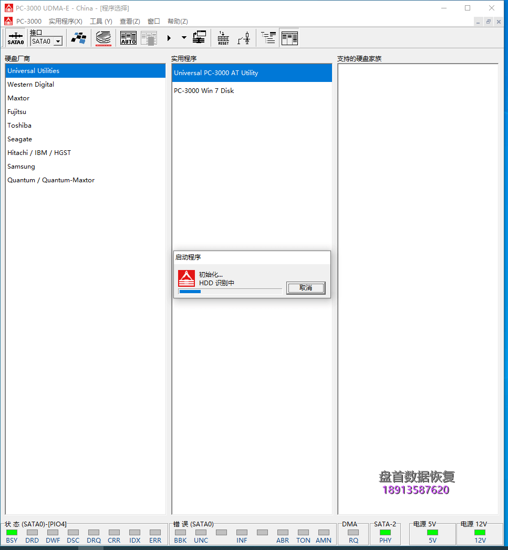Click the AUTO detect toolbar icon
The image size is (508, 550).
128,38
